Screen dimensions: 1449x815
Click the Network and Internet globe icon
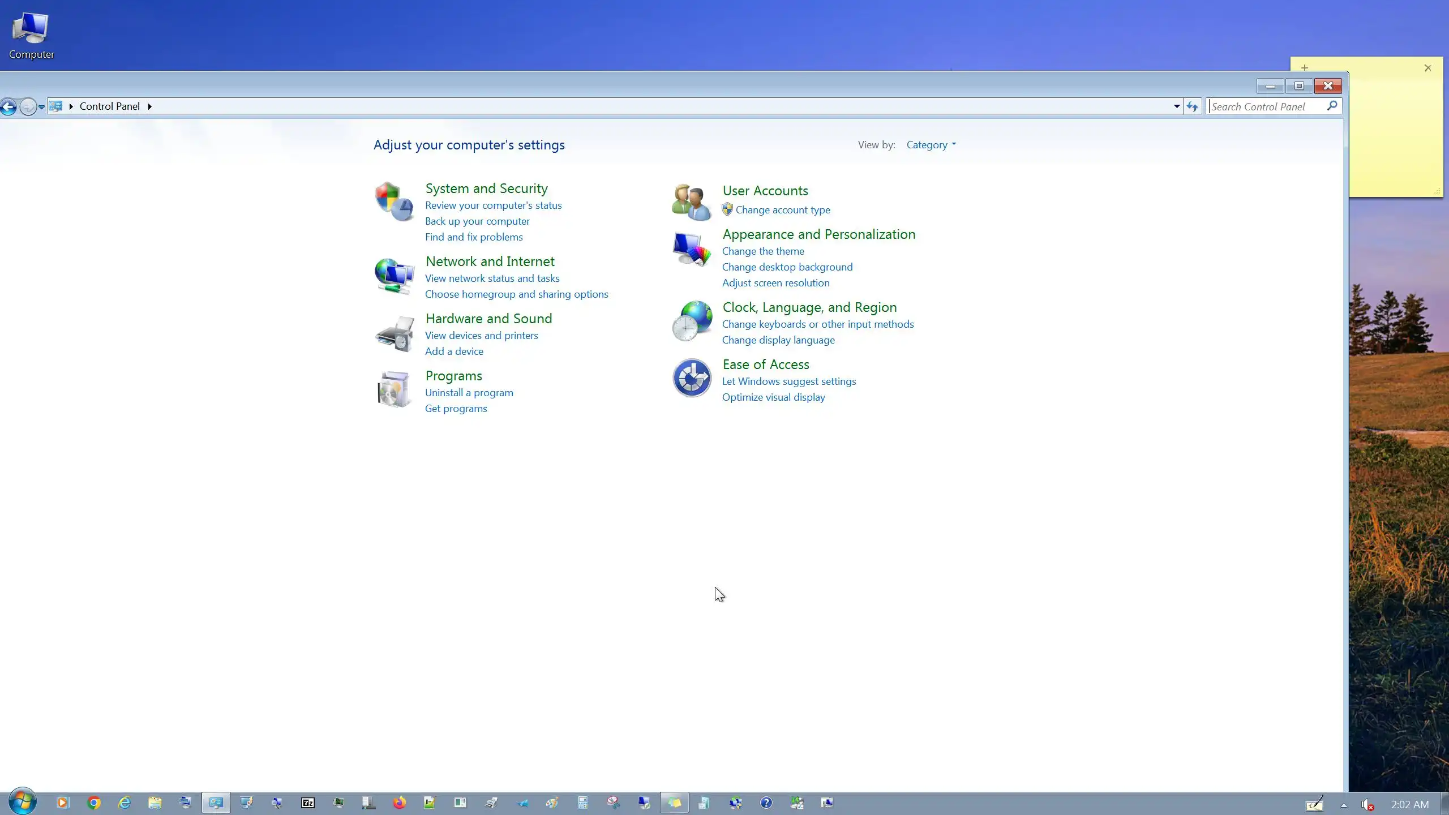[394, 276]
